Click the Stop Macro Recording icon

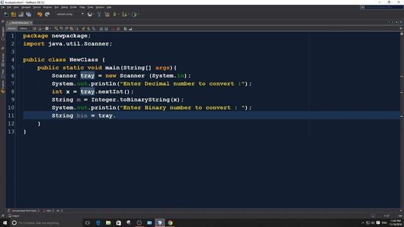(118, 28)
